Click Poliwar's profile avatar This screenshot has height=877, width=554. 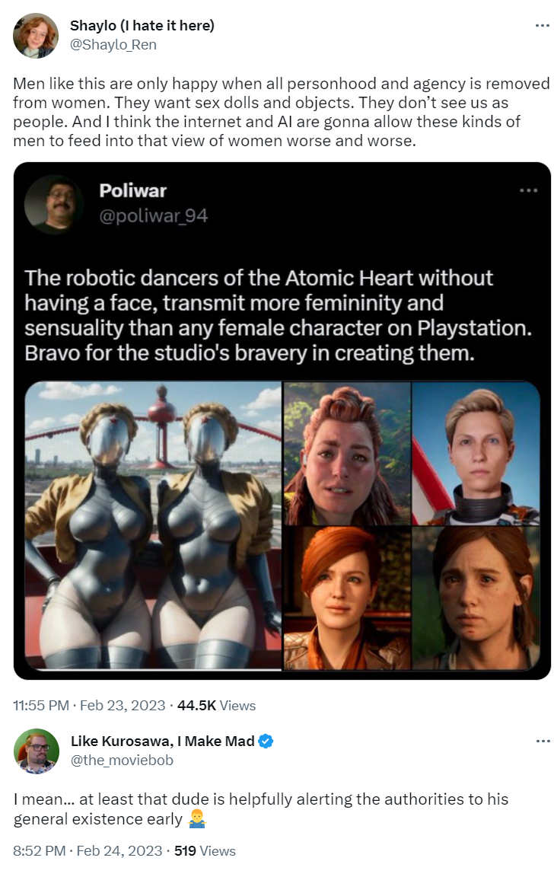pos(54,203)
